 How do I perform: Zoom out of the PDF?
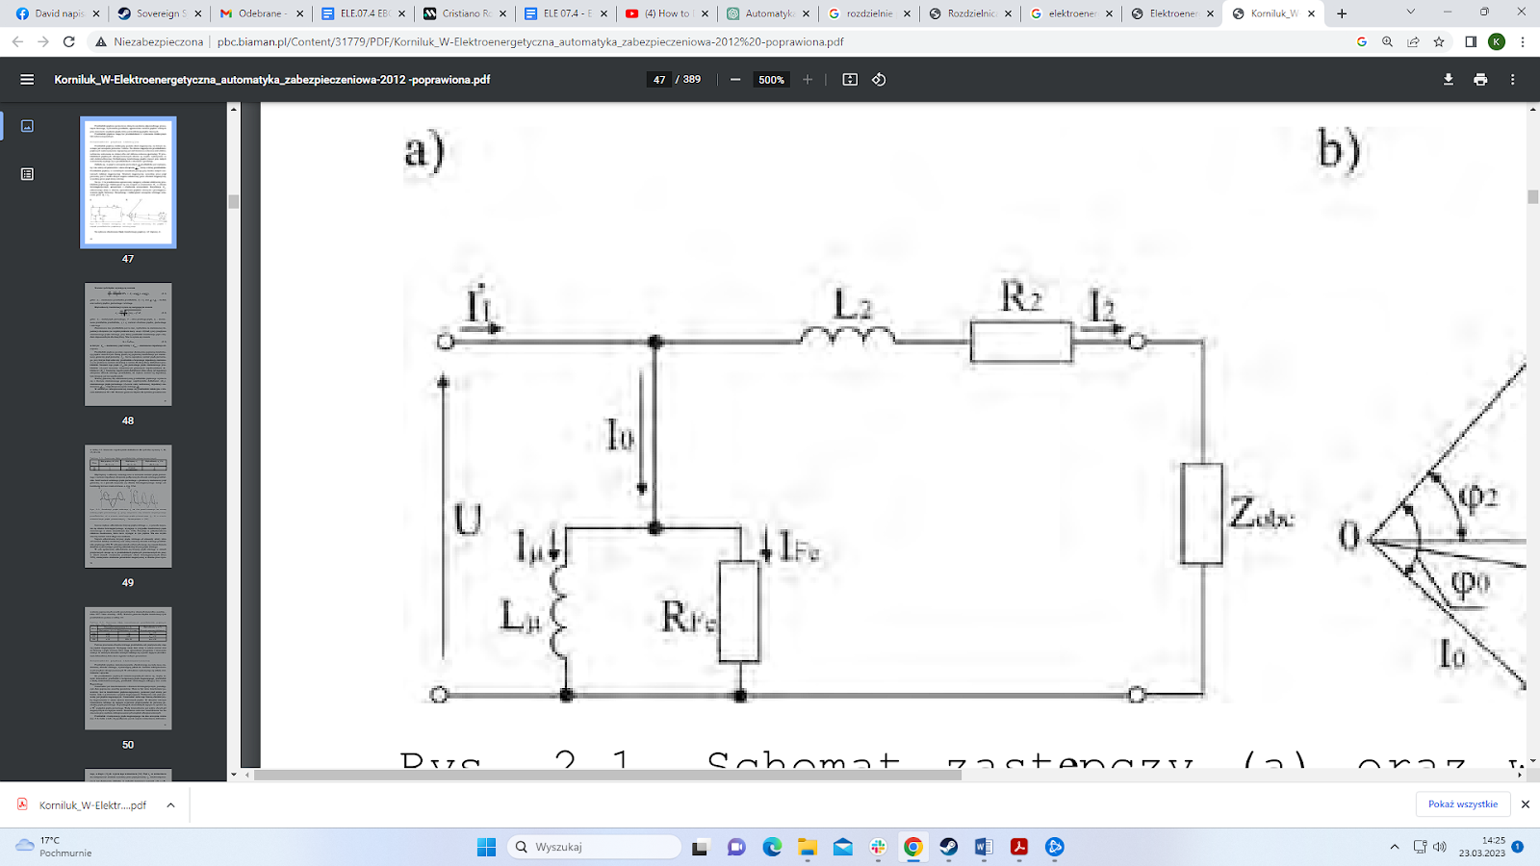(x=735, y=80)
